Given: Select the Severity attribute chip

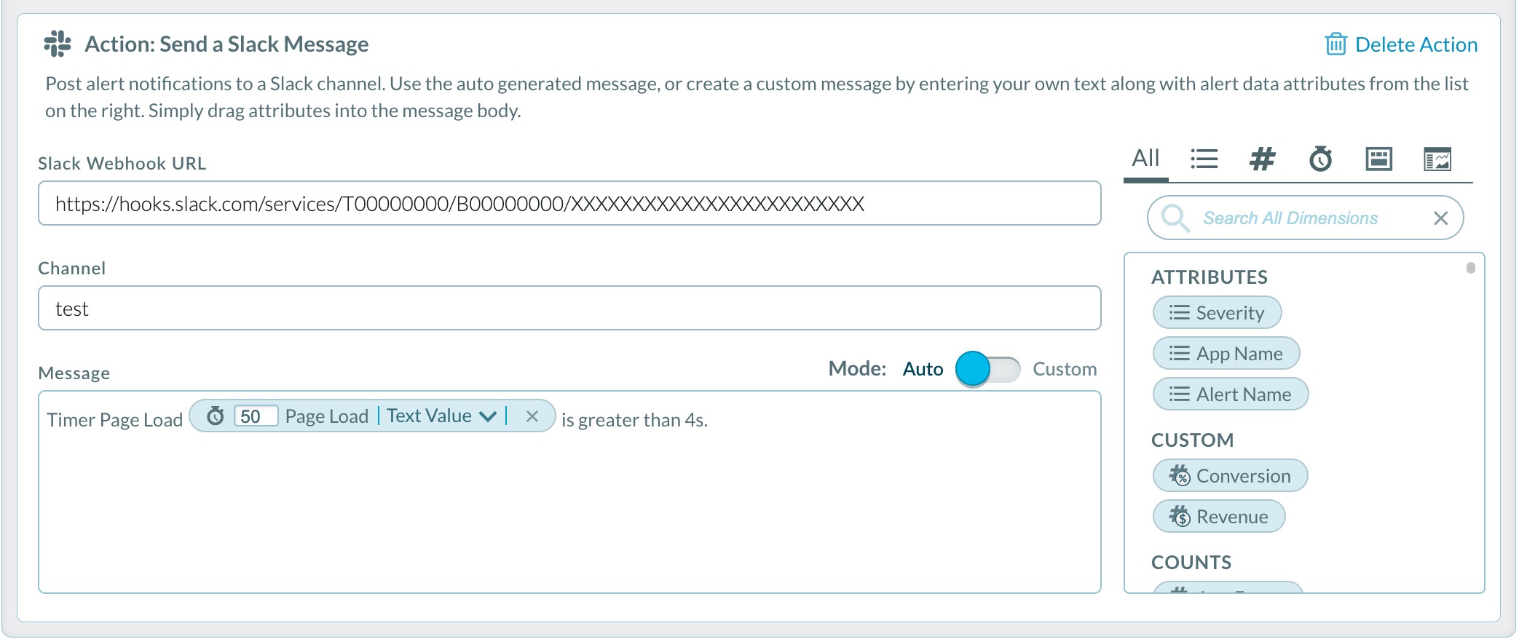Looking at the screenshot, I should [x=1217, y=312].
